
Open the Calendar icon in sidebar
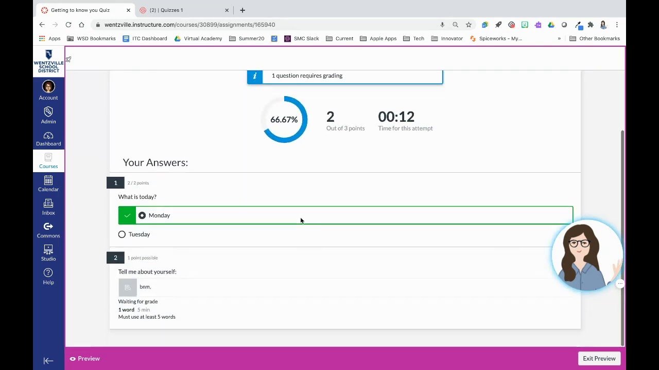(48, 180)
